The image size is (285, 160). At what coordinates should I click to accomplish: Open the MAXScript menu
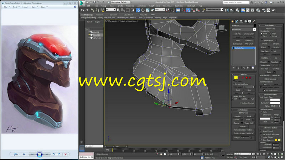pyautogui.click(x=191, y=6)
